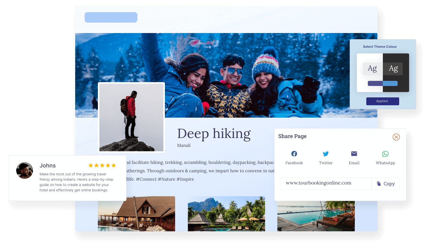Click the Deep hiking page title

click(x=214, y=134)
